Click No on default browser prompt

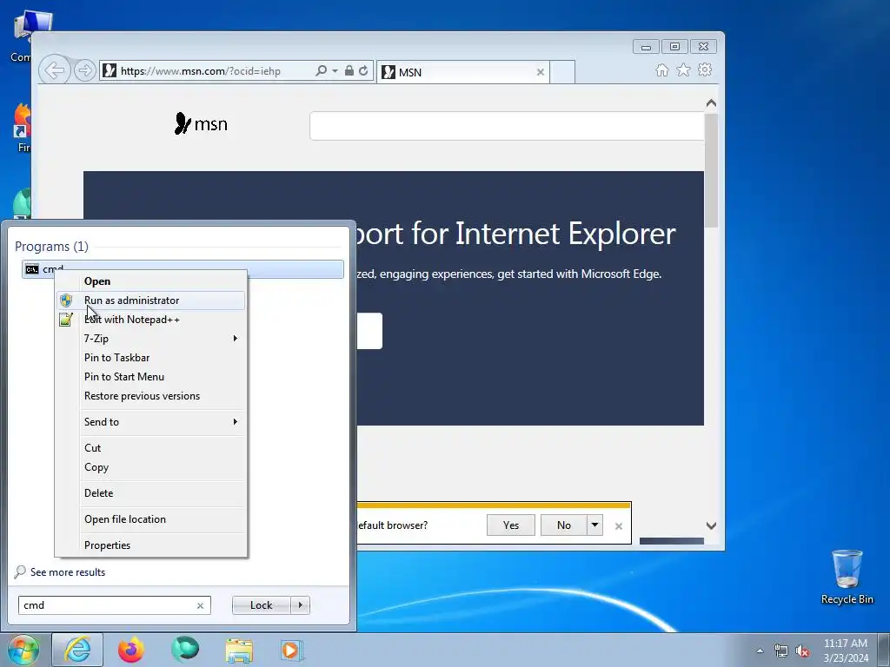(563, 525)
